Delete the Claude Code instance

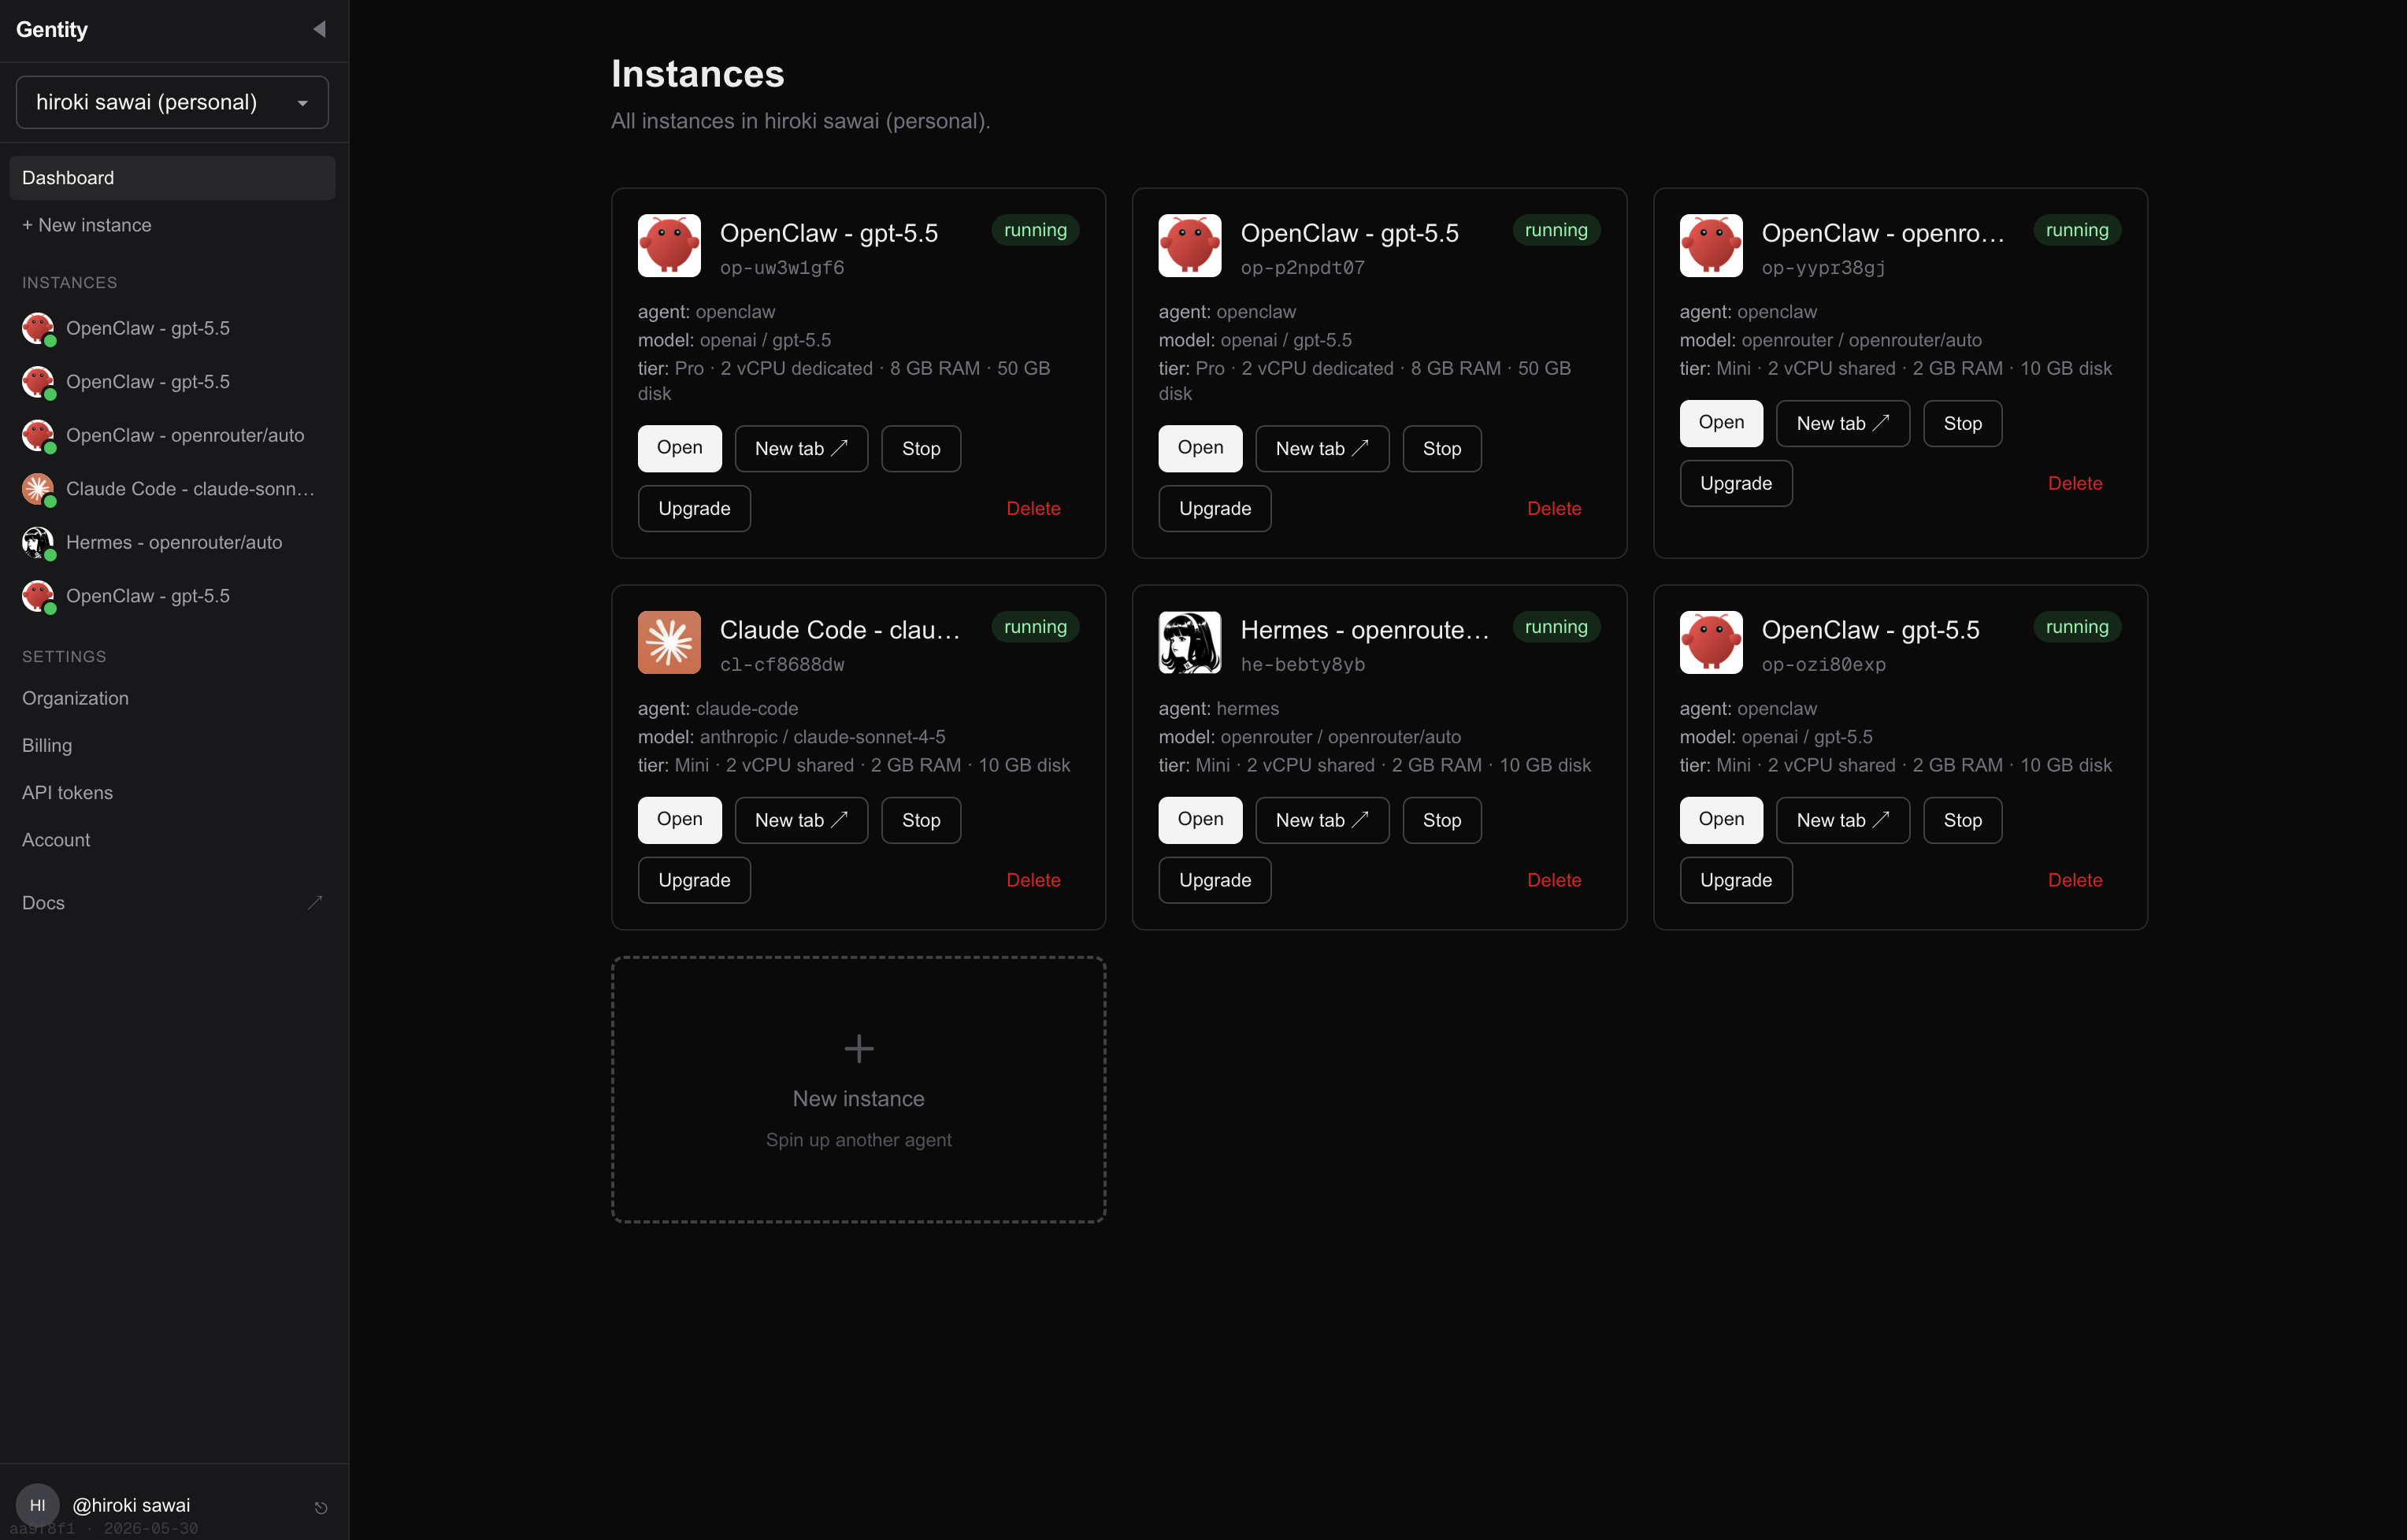pos(1033,880)
